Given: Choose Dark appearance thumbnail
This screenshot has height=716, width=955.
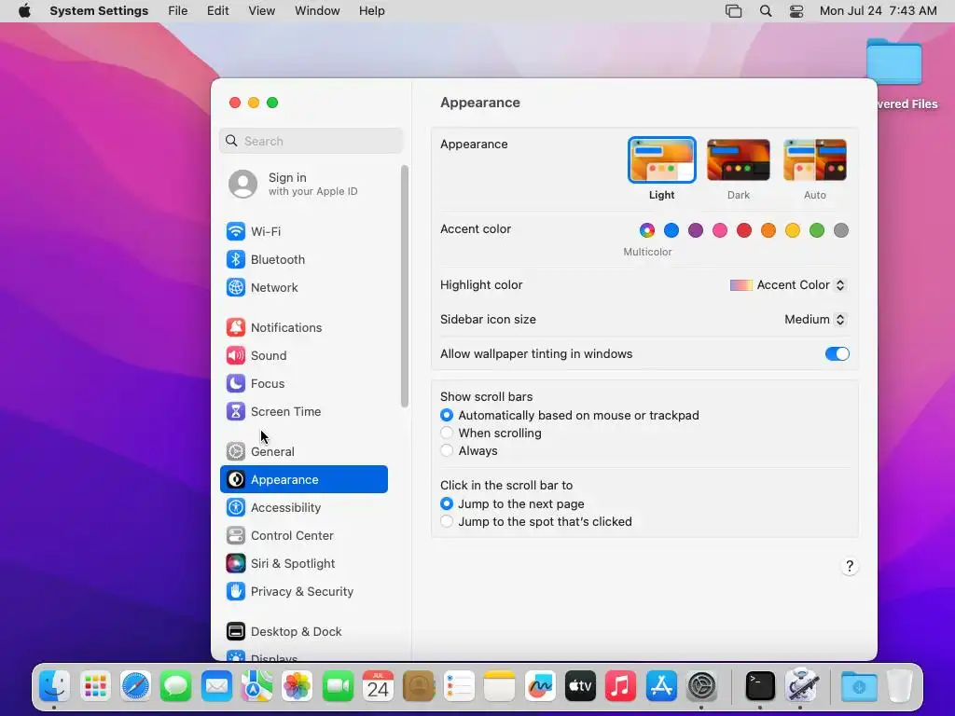Looking at the screenshot, I should click(739, 160).
